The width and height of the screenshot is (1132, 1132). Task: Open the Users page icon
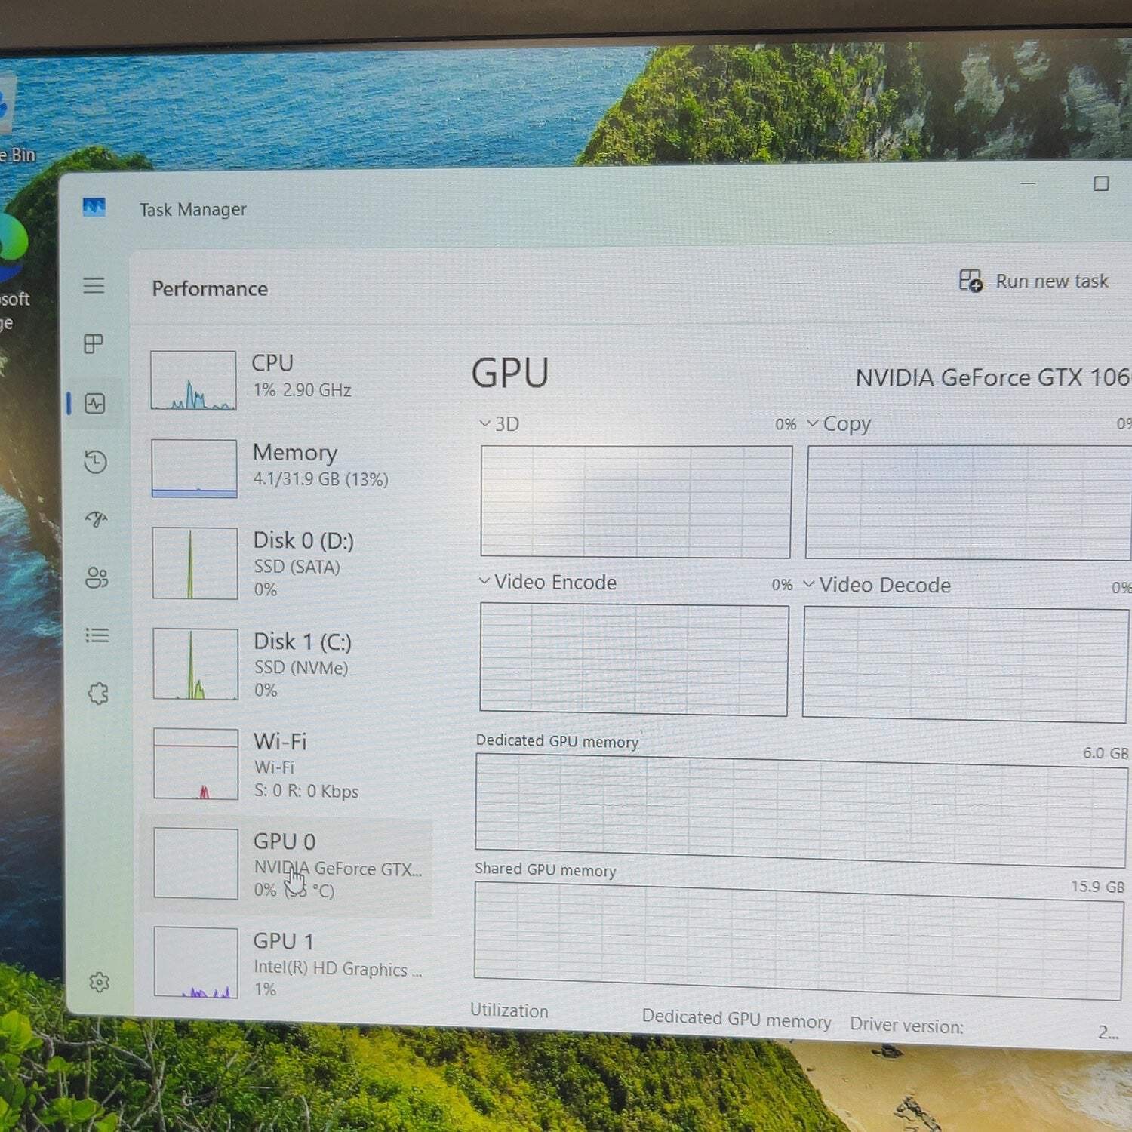click(x=97, y=577)
